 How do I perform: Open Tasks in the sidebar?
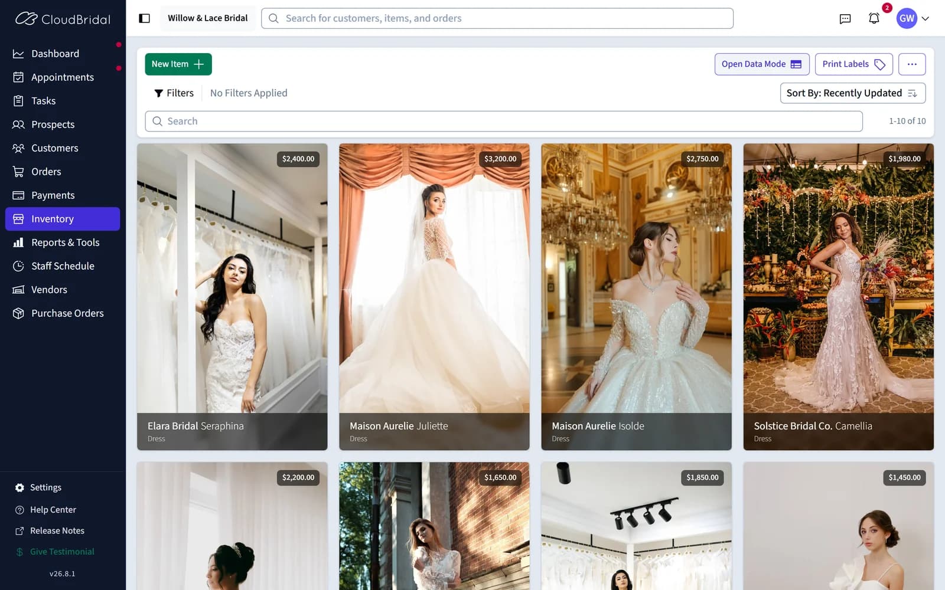pyautogui.click(x=63, y=101)
